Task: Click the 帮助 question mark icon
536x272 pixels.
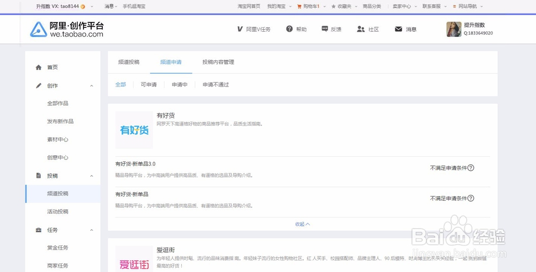Action: pyautogui.click(x=289, y=29)
